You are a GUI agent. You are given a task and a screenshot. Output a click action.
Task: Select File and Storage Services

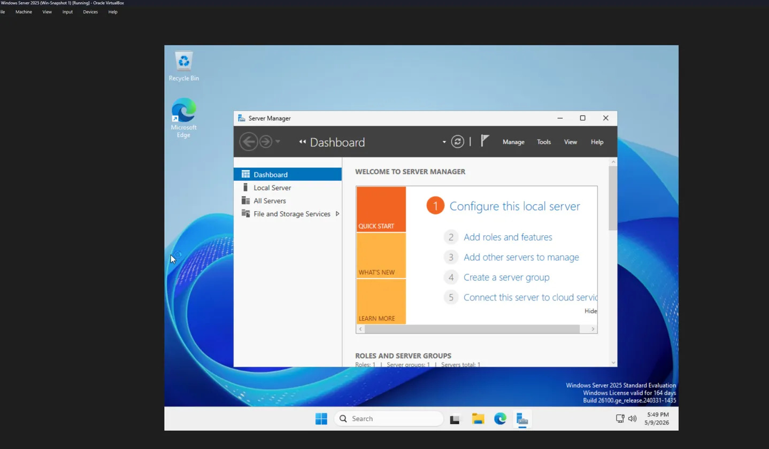[288, 214]
